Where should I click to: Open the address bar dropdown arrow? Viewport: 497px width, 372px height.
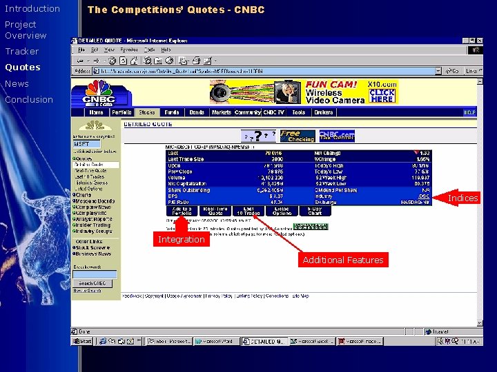[x=438, y=71]
